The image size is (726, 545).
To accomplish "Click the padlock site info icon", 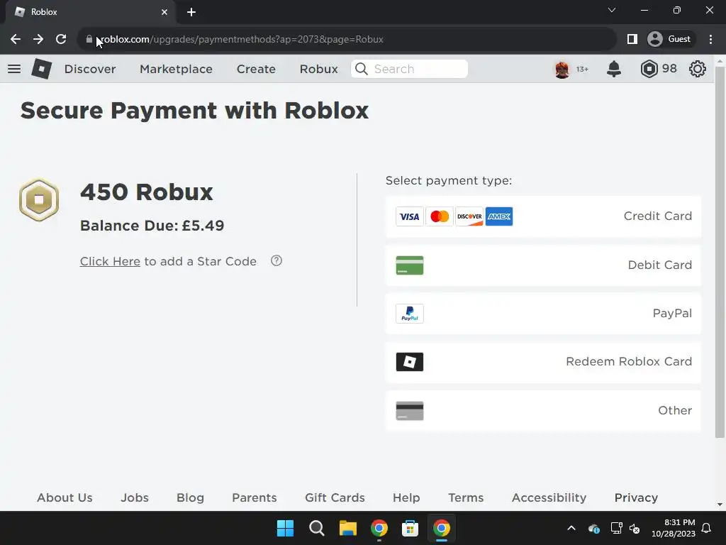I will 89,39.
